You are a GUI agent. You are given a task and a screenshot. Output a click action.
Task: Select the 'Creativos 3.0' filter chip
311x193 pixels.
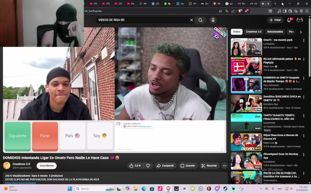pos(253,32)
